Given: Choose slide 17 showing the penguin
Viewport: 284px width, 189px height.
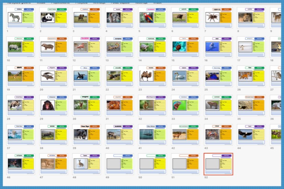Looking at the screenshot, I should (x=251, y=47).
